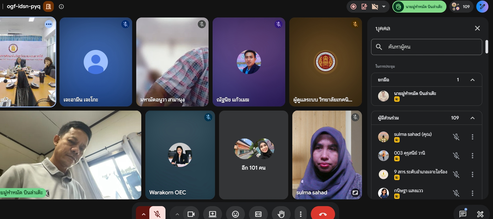This screenshot has width=493, height=219.
Task: Click the red leave call button
Action: click(323, 214)
